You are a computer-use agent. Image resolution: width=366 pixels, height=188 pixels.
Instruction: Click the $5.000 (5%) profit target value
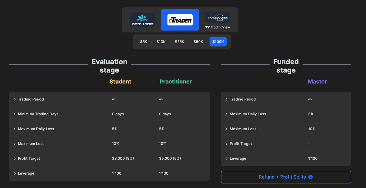point(170,158)
